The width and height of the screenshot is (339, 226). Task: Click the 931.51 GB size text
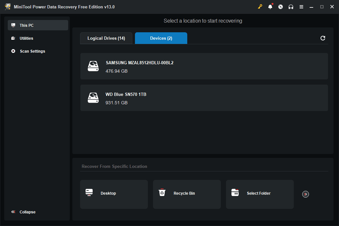point(117,103)
